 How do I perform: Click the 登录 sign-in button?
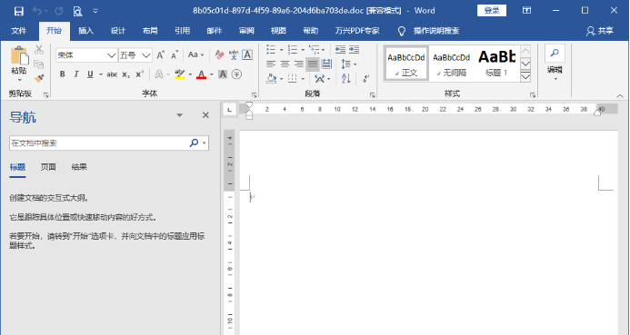492,11
